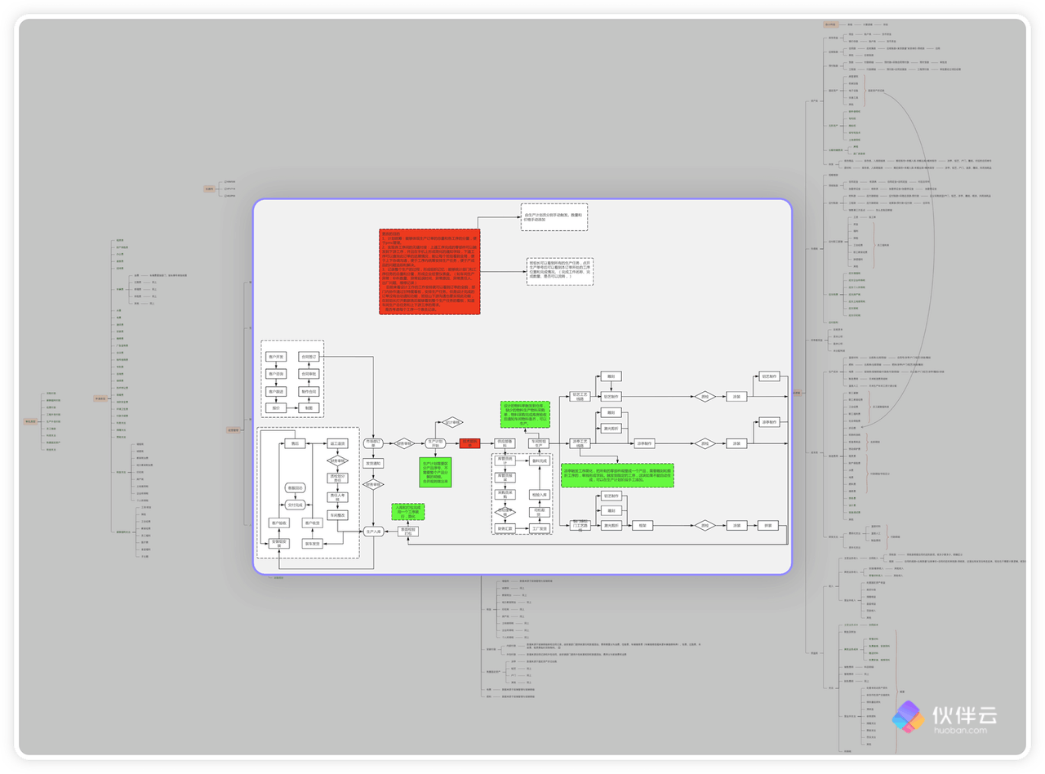Click the 制作合同 box
This screenshot has width=1045, height=774.
pos(309,391)
